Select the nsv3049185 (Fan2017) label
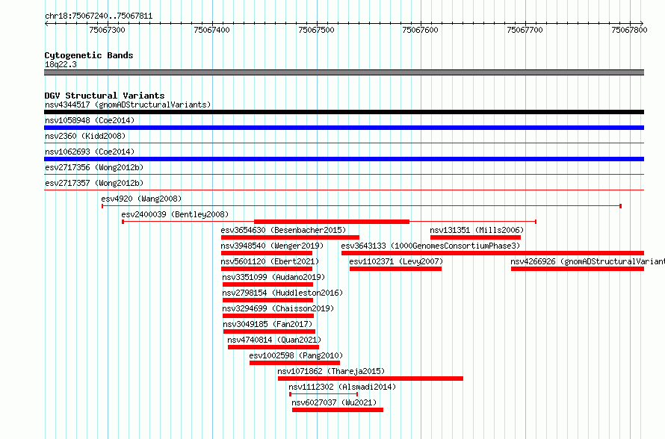 [267, 324]
